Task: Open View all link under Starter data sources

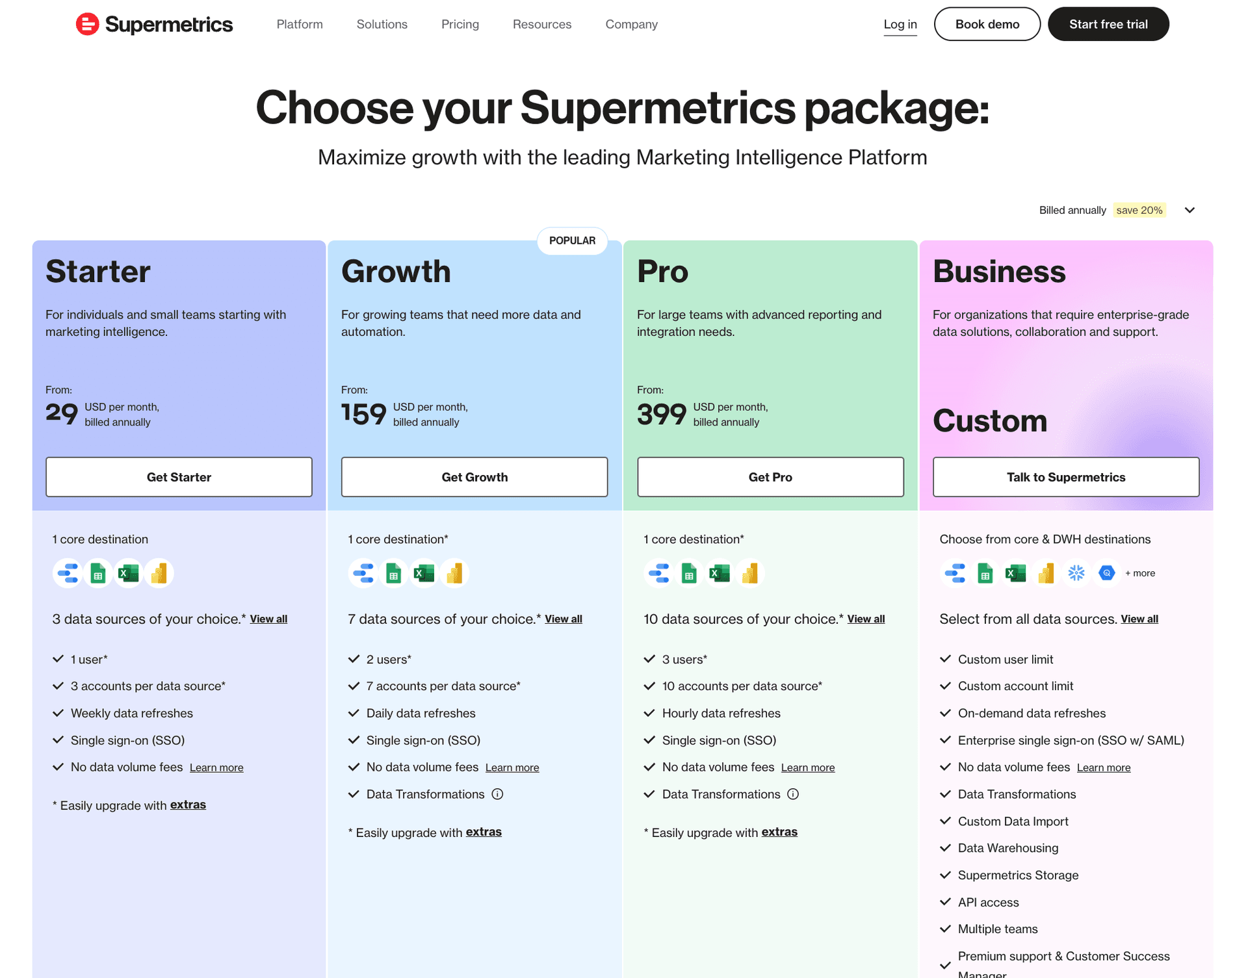Action: [x=268, y=619]
